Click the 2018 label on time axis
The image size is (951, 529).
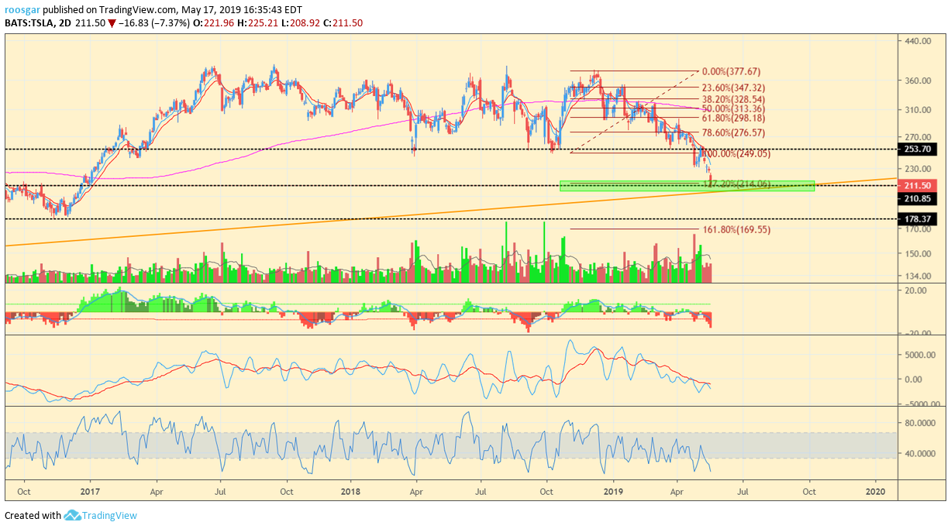pyautogui.click(x=351, y=491)
